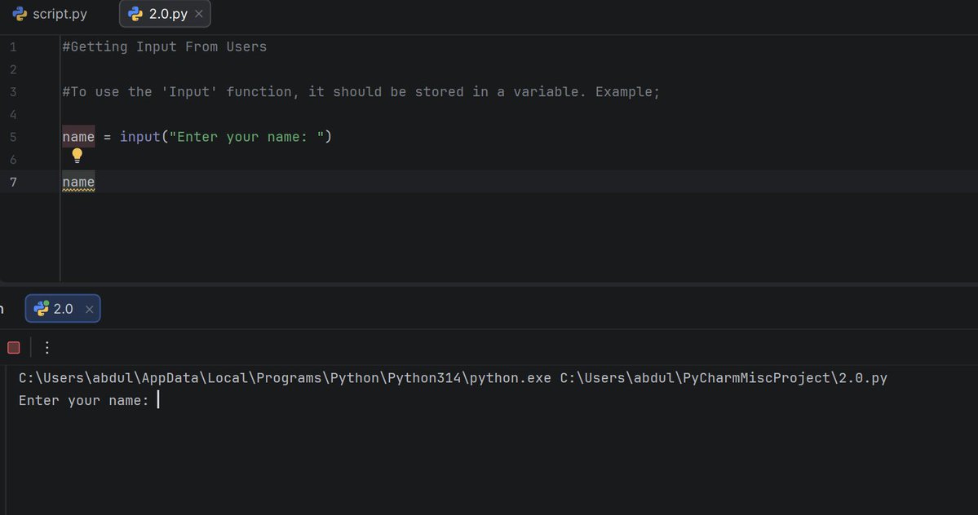This screenshot has width=978, height=515.
Task: Click the string "Enter your name: " in code
Action: pos(246,137)
